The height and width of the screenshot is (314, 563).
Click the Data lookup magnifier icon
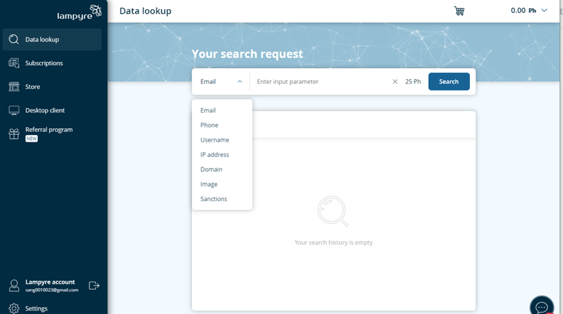[14, 40]
